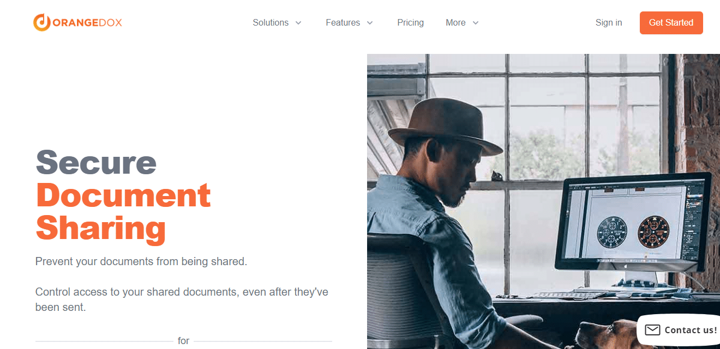Open the More menu label
Viewport: 720px width, 349px height.
pyautogui.click(x=455, y=23)
